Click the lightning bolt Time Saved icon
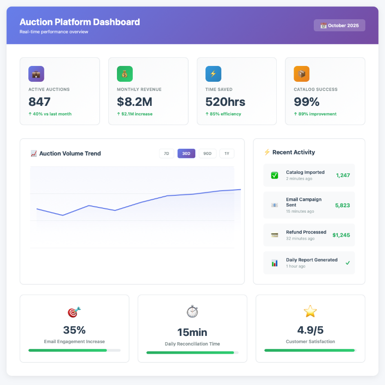Screen dimensions: 385x385 (x=213, y=74)
